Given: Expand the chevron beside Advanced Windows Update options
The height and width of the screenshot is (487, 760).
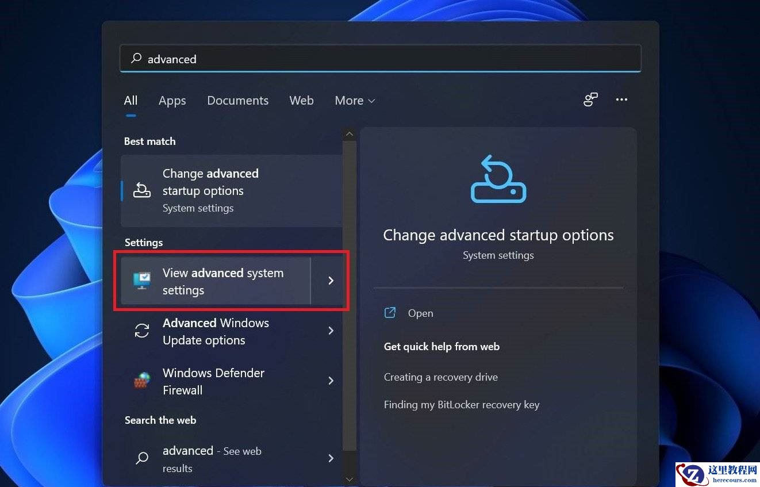Looking at the screenshot, I should [x=331, y=331].
